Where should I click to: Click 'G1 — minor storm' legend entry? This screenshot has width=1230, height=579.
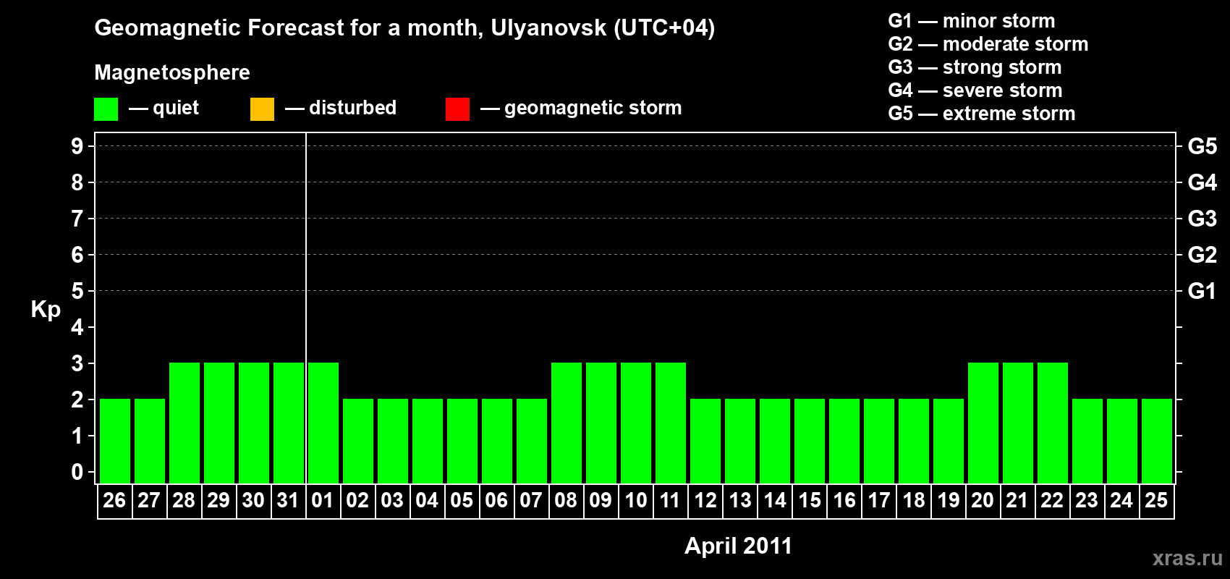971,21
